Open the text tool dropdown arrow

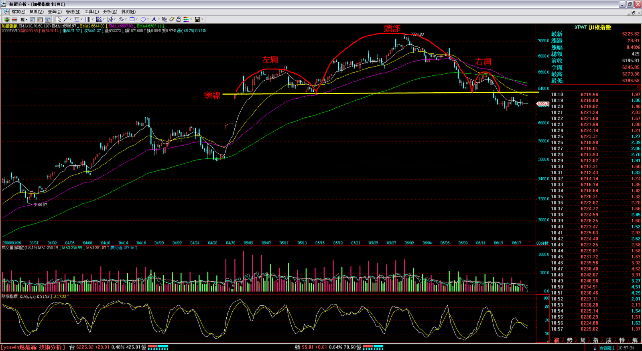(159, 19)
